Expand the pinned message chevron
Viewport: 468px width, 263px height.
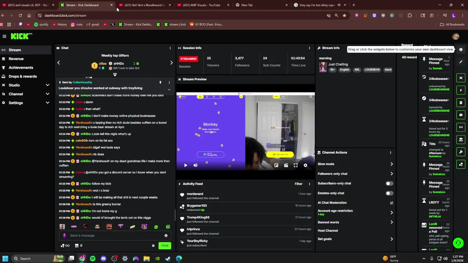[169, 89]
